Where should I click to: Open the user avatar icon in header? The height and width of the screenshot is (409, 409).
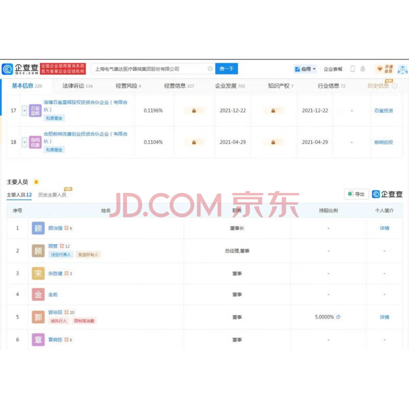click(403, 69)
